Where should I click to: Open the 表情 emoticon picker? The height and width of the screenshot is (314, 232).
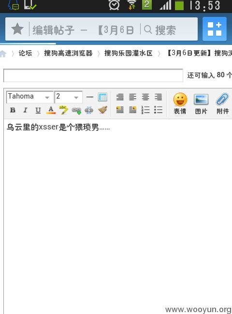click(180, 103)
